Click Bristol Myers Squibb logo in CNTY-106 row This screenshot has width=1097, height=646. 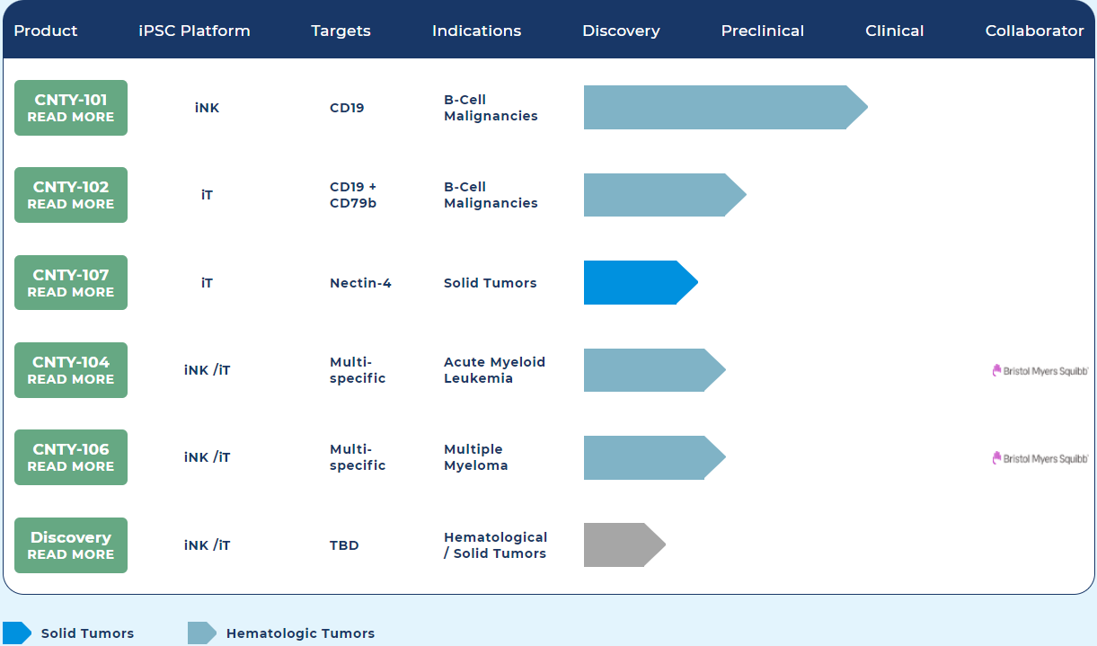[x=1039, y=458]
